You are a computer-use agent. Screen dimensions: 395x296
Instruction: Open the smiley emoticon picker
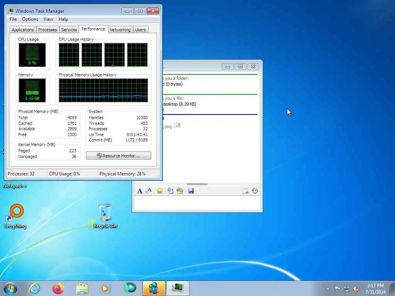[x=159, y=191]
